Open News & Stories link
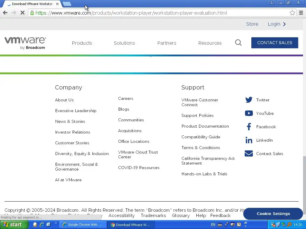Image resolution: width=306 pixels, height=229 pixels. coord(70,121)
